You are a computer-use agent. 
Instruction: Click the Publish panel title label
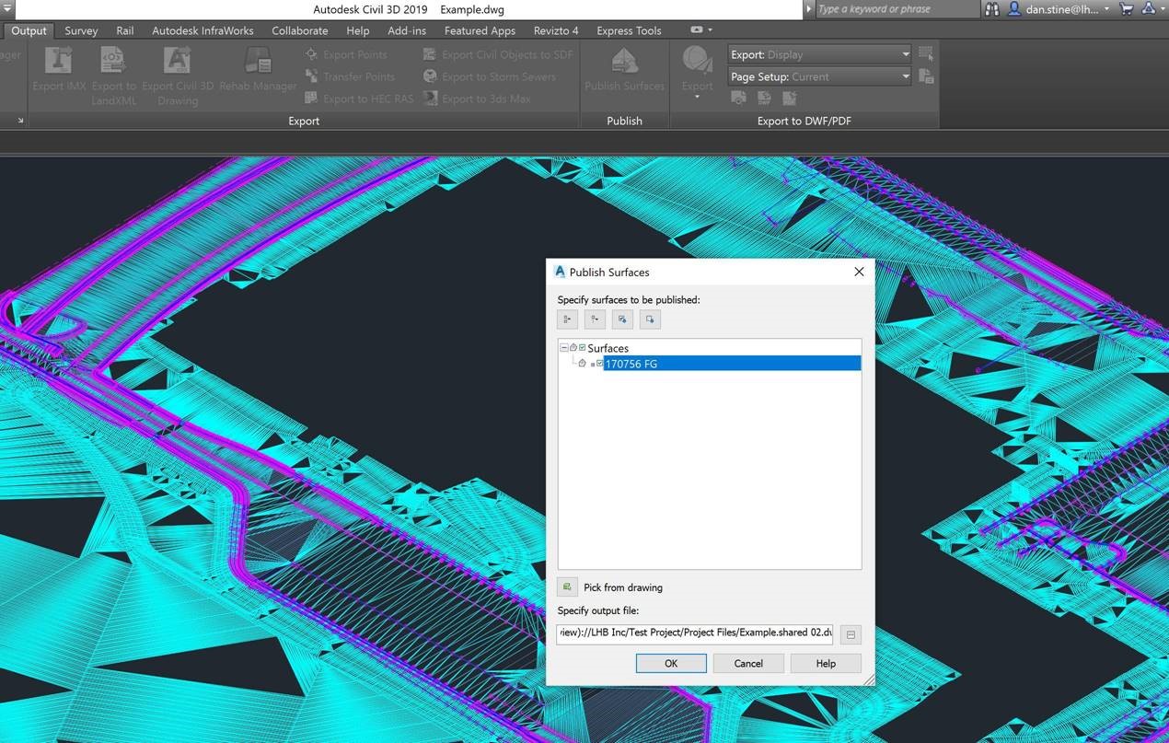(624, 121)
